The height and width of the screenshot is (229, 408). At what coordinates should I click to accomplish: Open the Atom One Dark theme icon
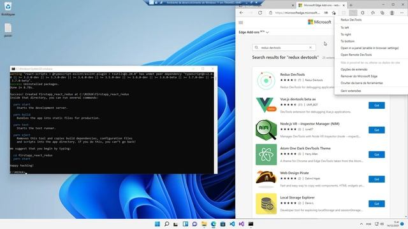pyautogui.click(x=266, y=155)
